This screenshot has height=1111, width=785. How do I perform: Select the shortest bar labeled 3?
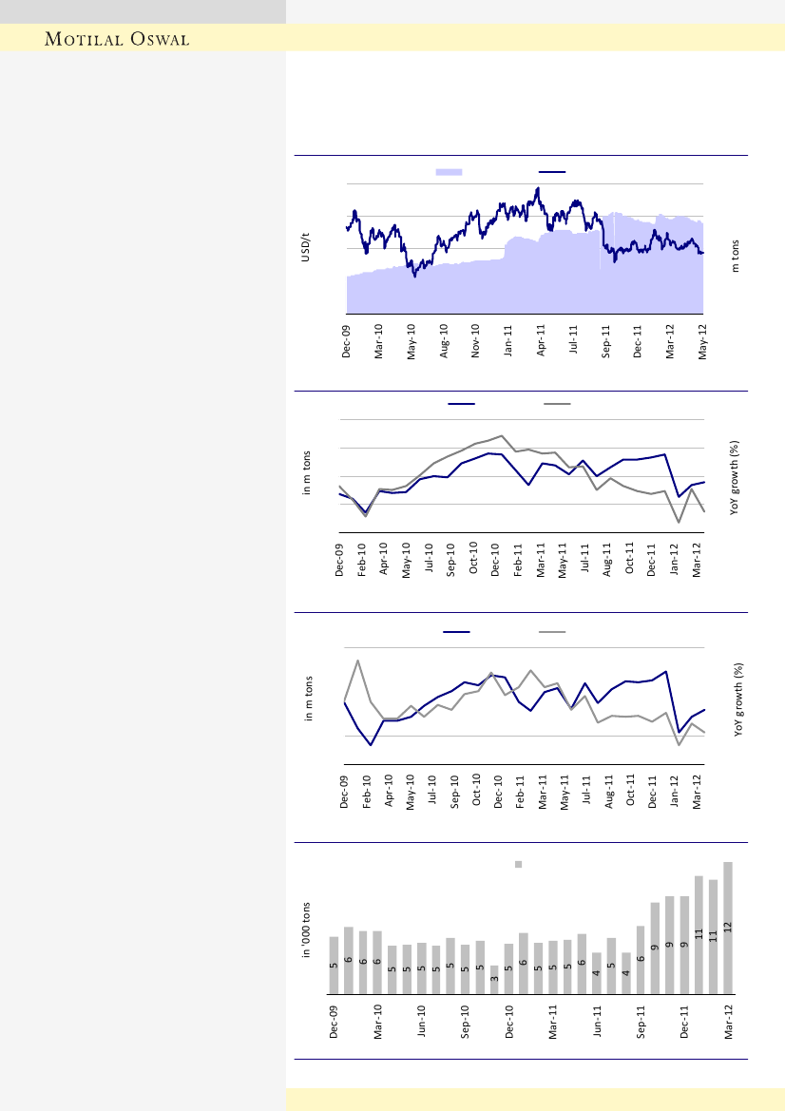click(x=494, y=980)
